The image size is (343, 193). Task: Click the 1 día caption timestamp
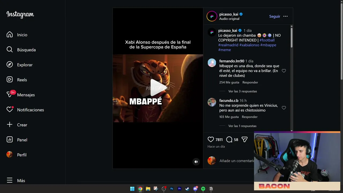tap(248, 31)
